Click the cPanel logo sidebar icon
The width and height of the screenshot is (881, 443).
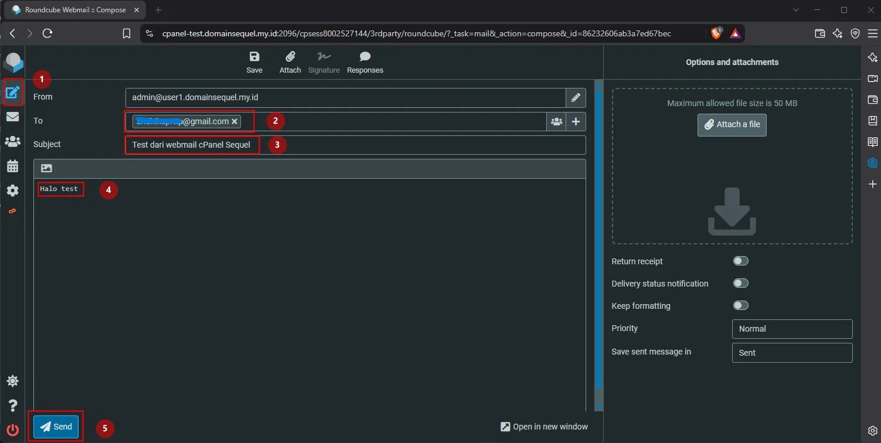pyautogui.click(x=12, y=211)
